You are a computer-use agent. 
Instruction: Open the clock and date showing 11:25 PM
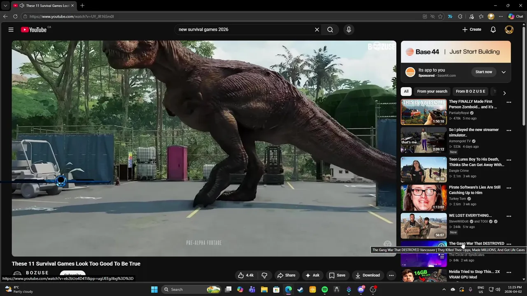tap(513, 289)
